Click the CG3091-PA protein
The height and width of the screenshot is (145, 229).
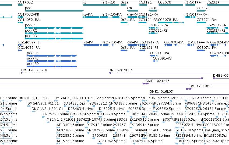pos(153,56)
